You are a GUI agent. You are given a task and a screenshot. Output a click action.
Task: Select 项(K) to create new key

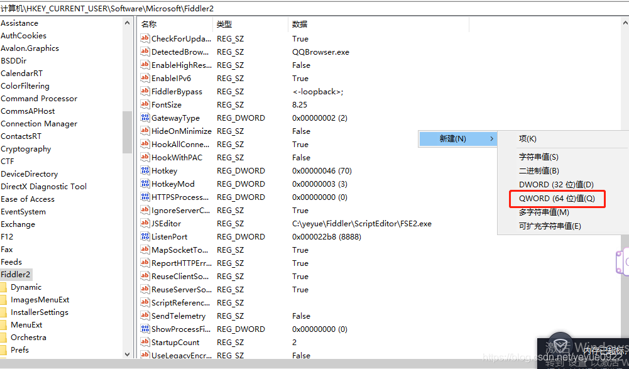(527, 139)
